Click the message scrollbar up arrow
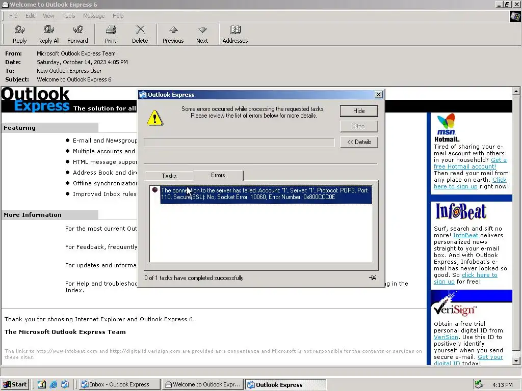This screenshot has height=391, width=522. coord(516,91)
